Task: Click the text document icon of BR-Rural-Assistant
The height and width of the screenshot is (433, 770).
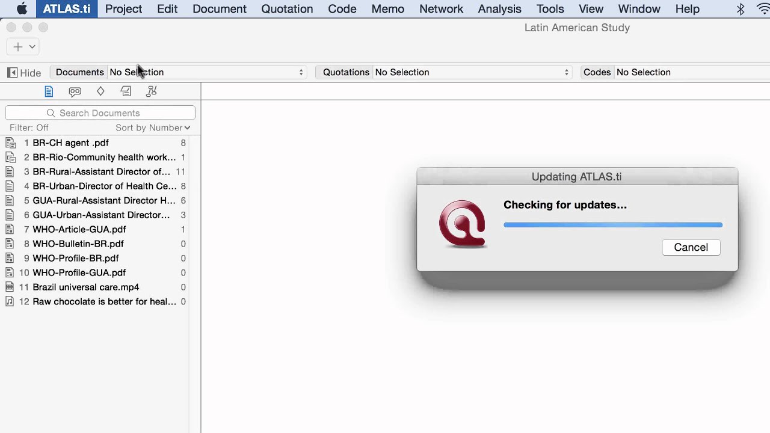Action: (x=10, y=171)
